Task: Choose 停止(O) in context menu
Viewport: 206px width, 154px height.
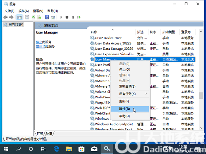Action: click(130, 69)
